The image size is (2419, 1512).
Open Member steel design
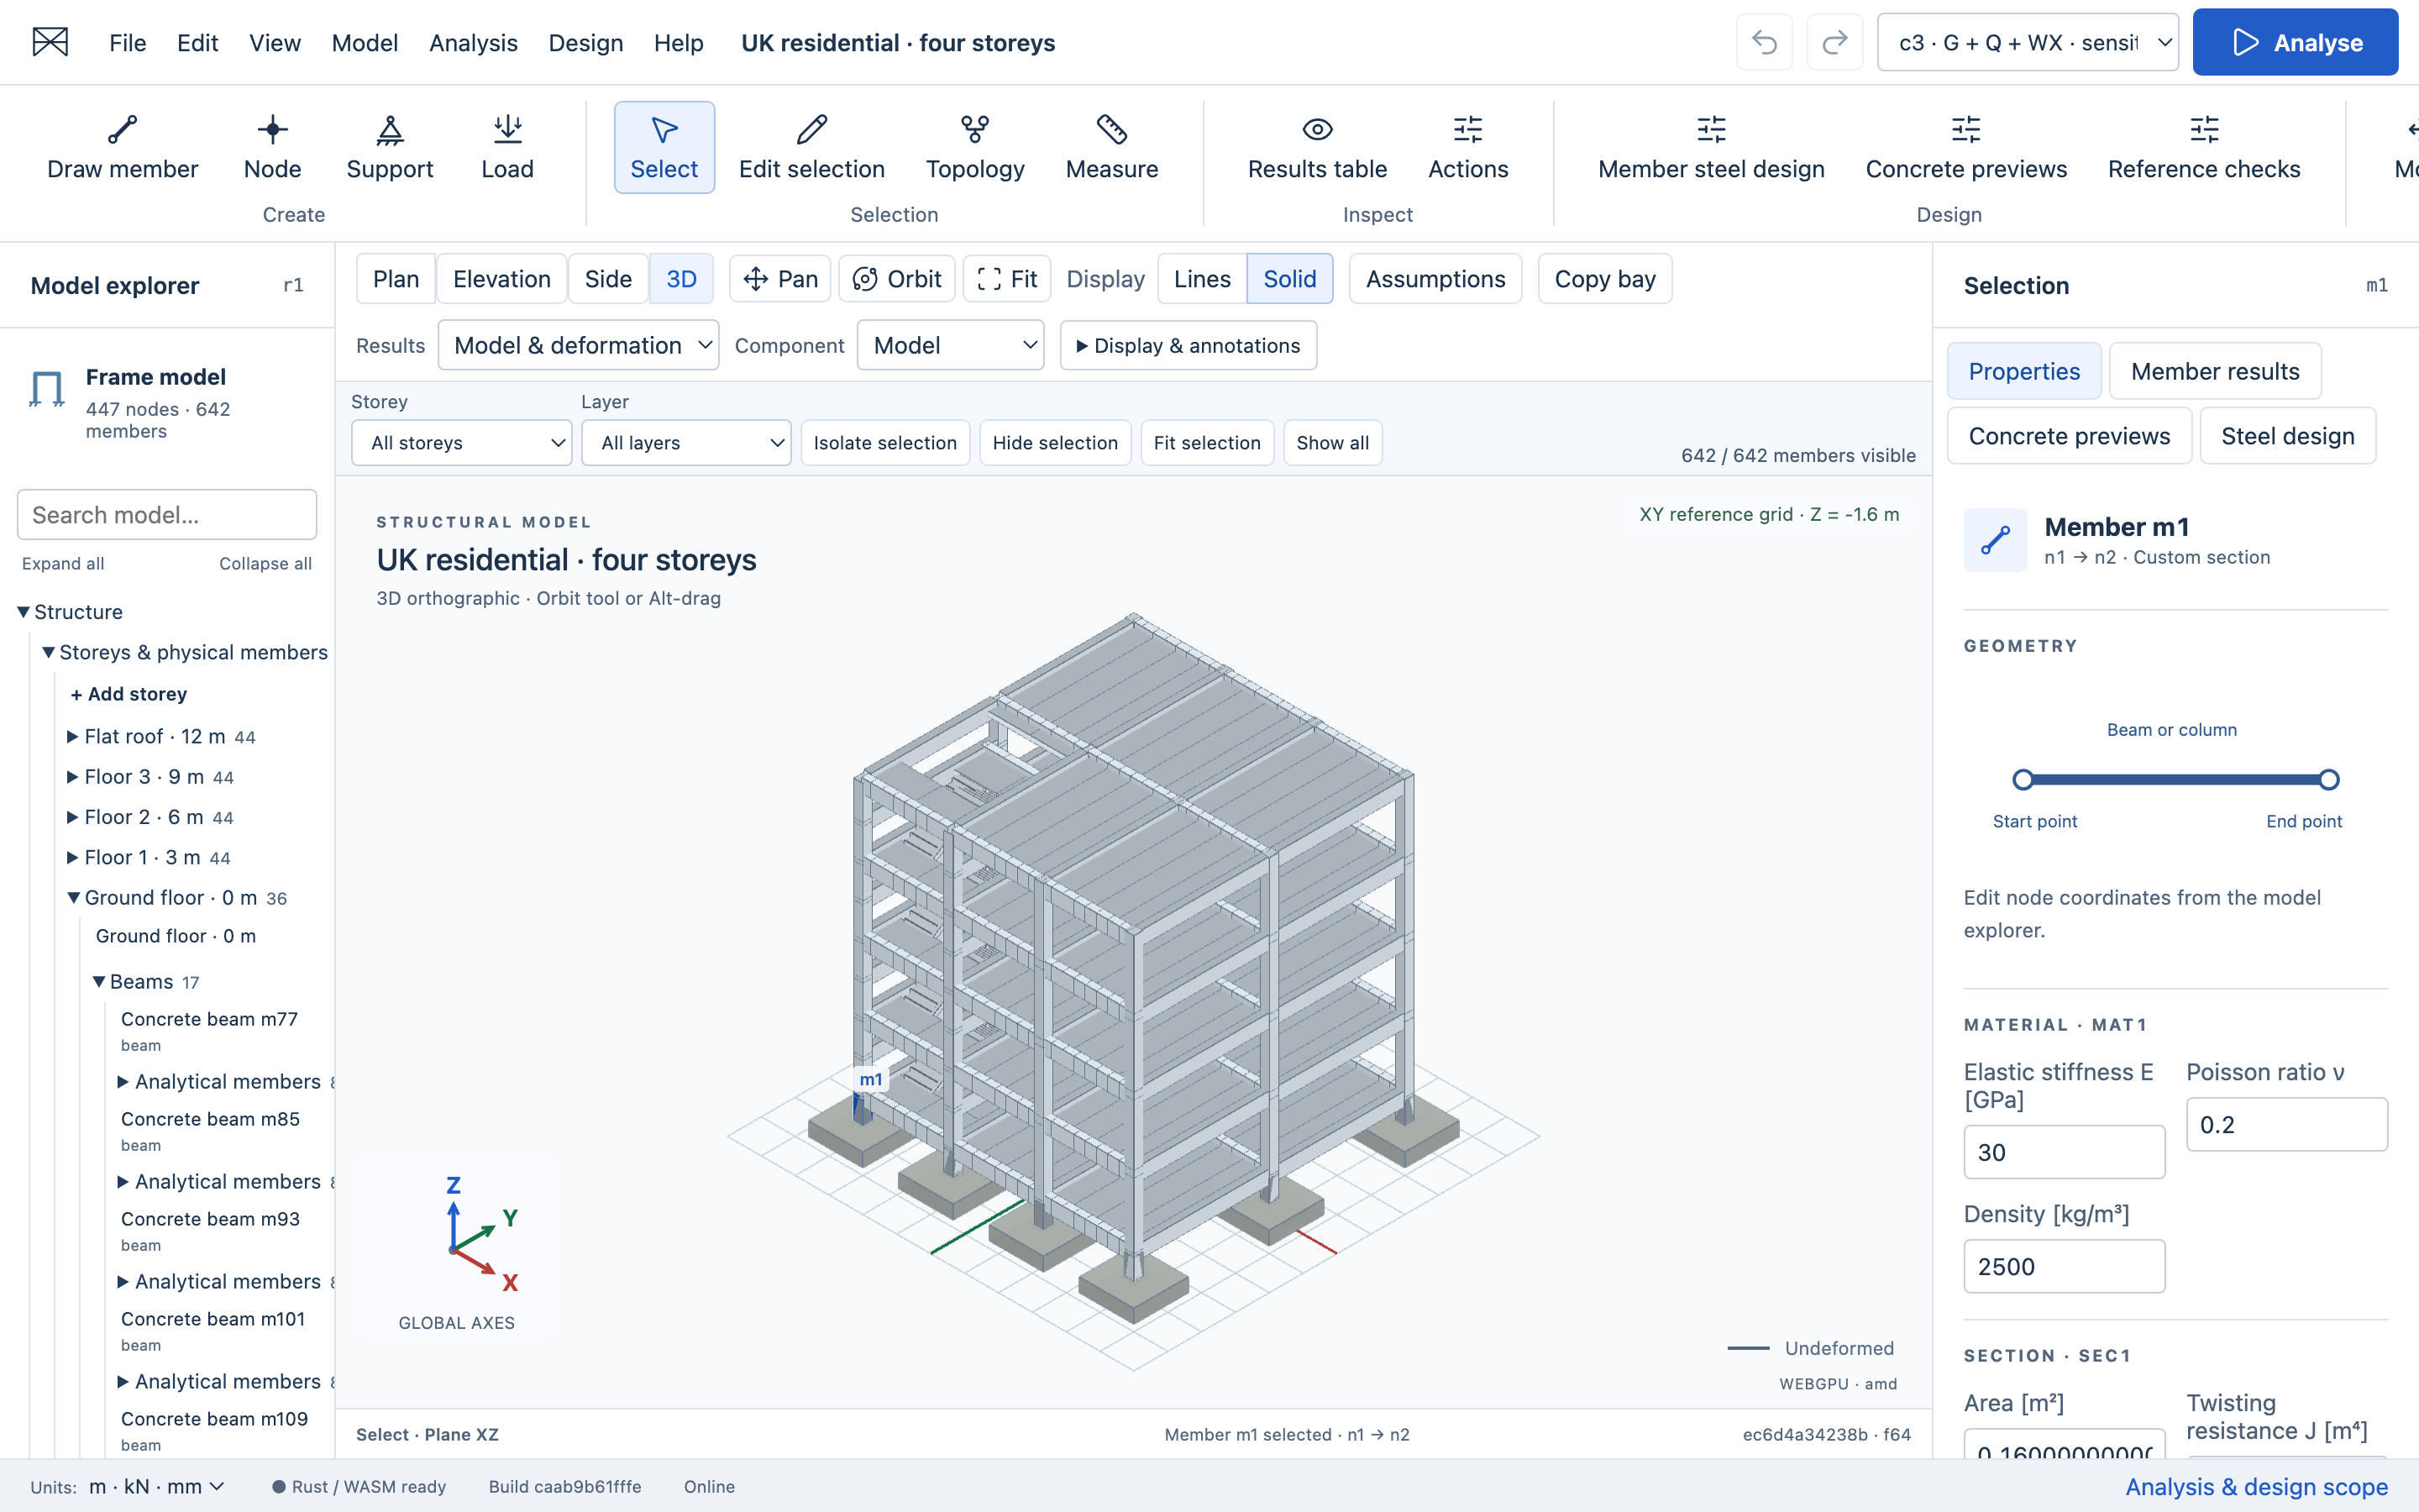click(1711, 148)
